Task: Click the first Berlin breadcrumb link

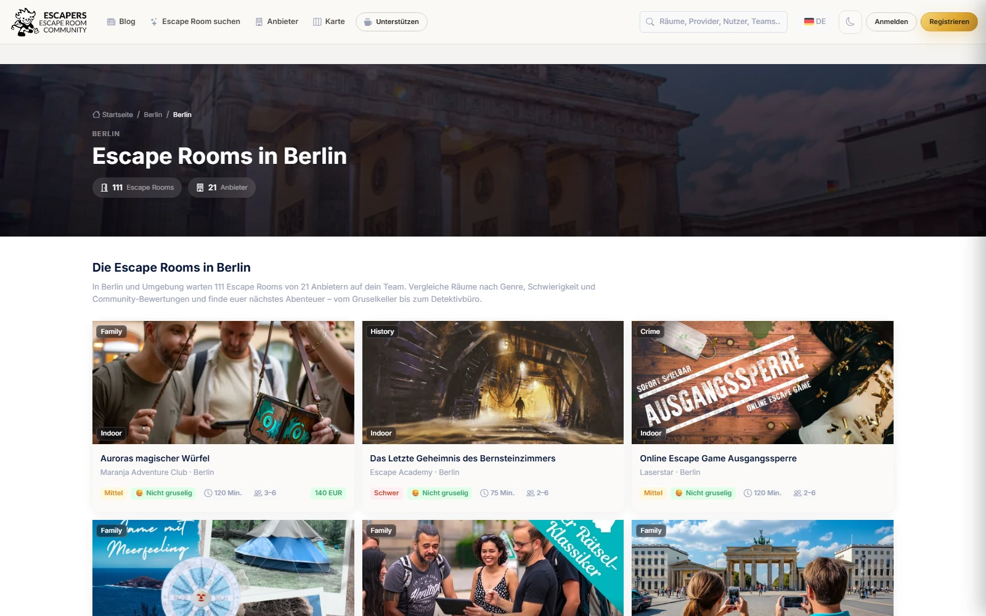Action: pos(153,115)
